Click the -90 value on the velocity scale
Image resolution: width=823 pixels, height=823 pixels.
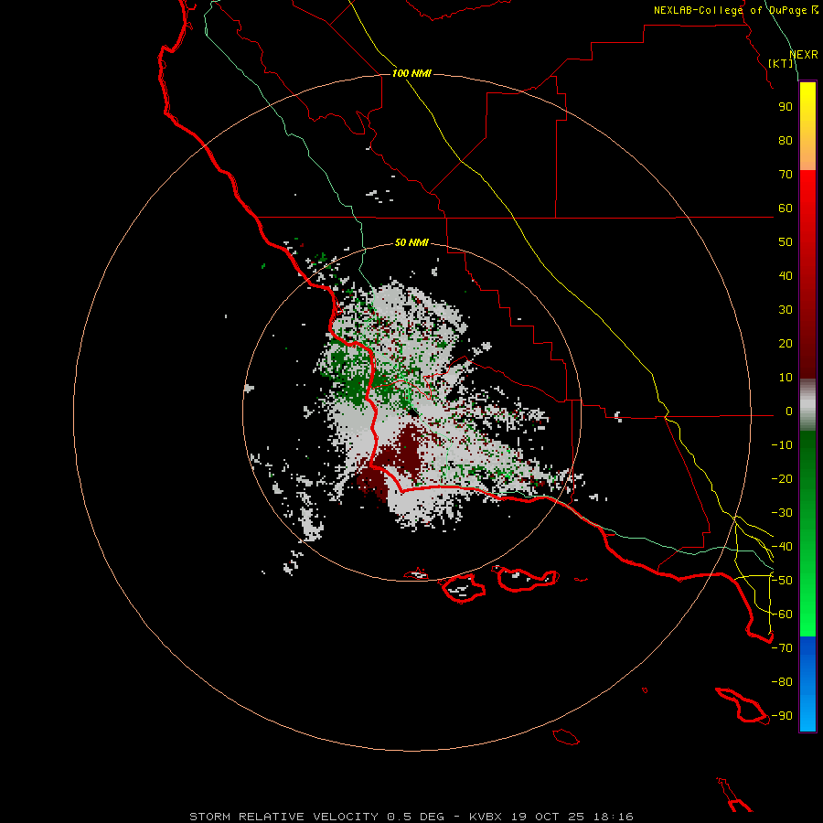pyautogui.click(x=782, y=716)
